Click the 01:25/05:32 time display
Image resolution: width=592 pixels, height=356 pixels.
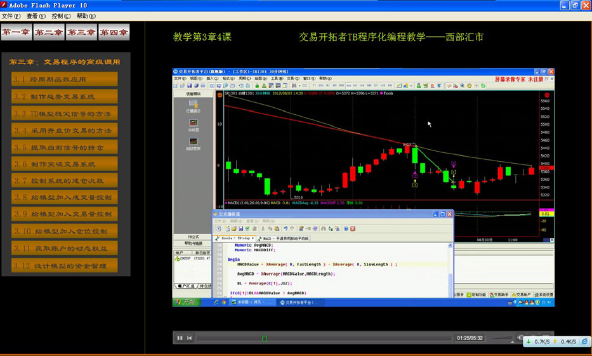(470, 338)
